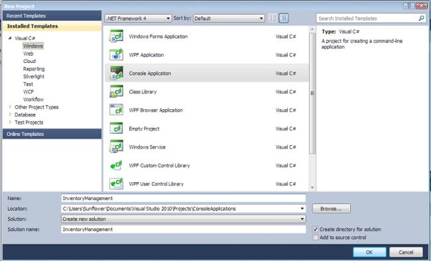Click the template list scroll up arrow
The width and height of the screenshot is (431, 261).
click(312, 29)
